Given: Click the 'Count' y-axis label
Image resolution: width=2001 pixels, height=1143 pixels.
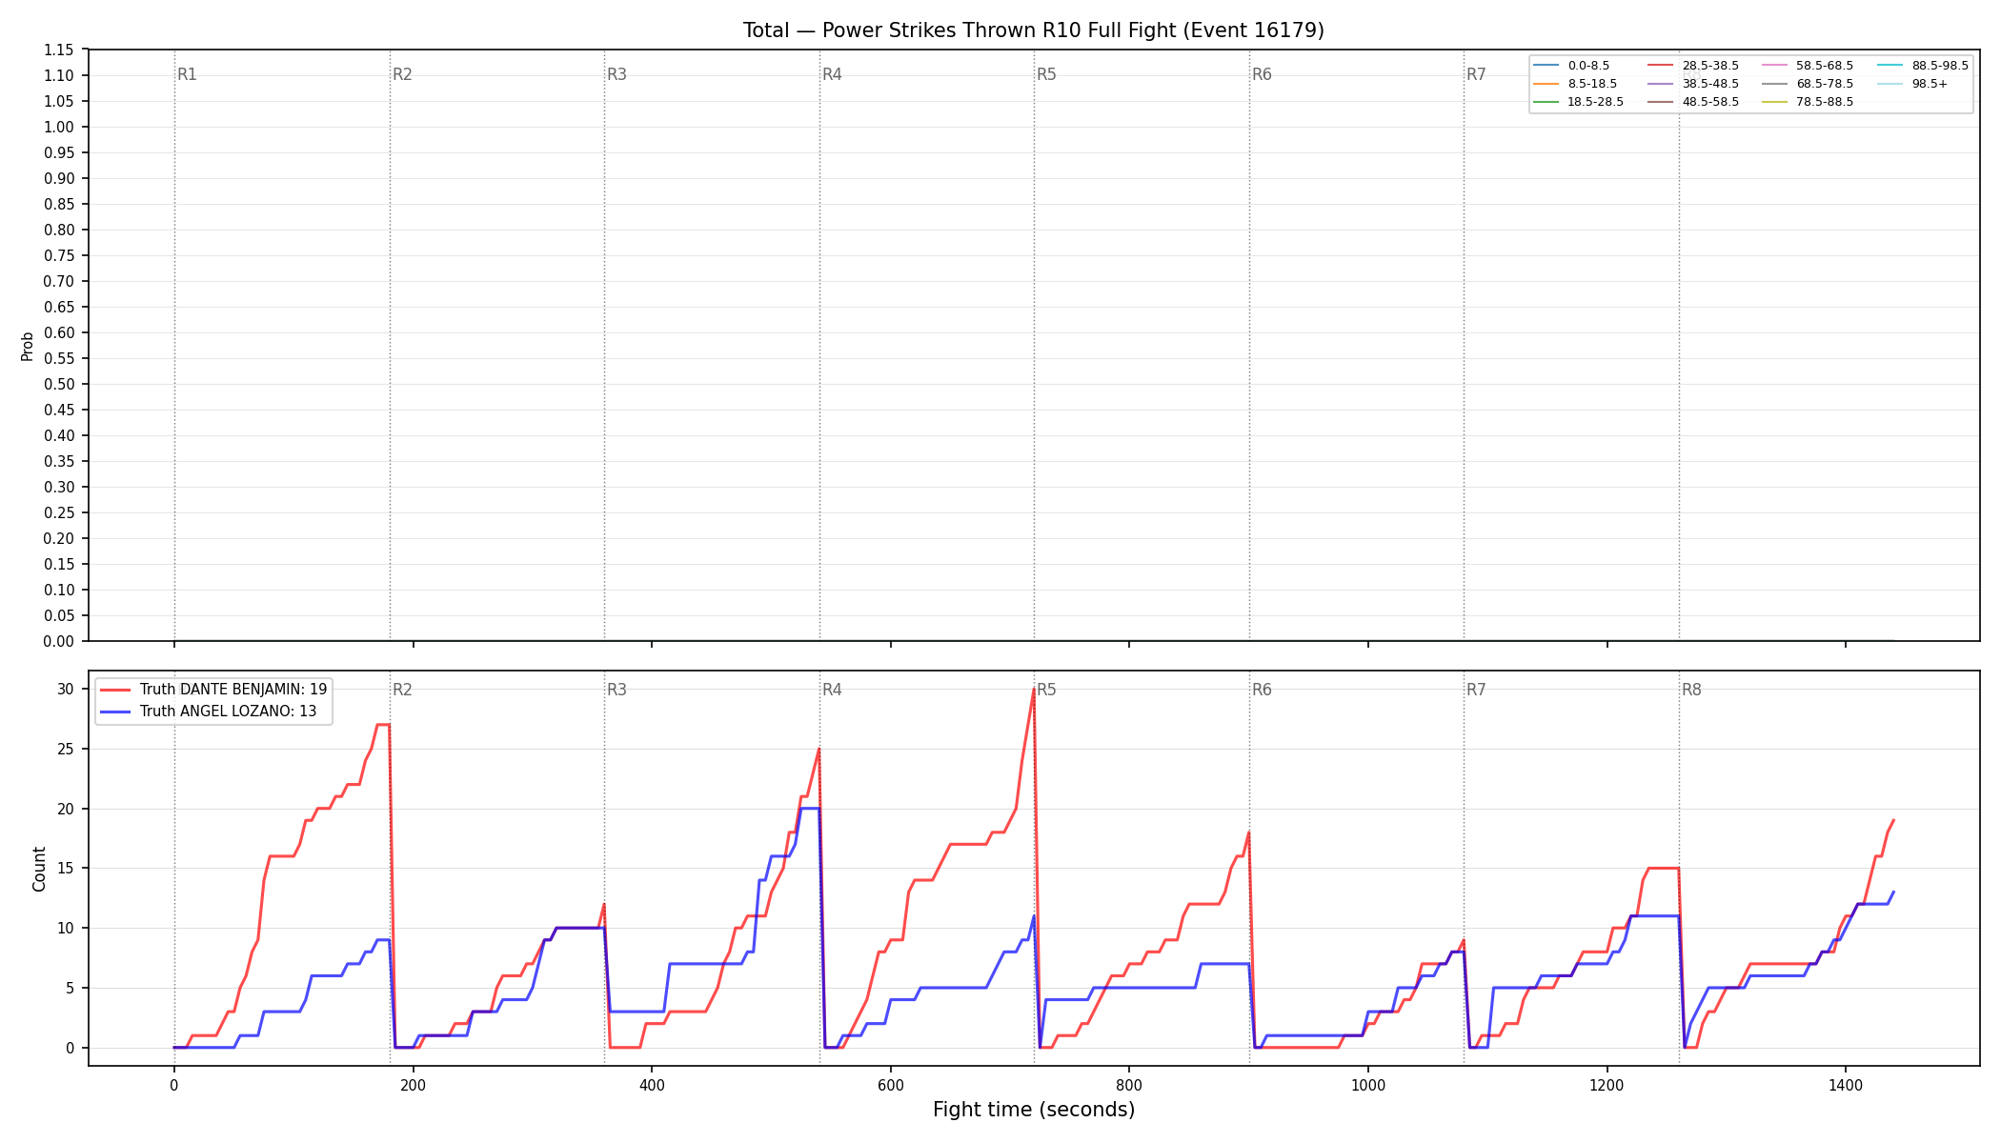Looking at the screenshot, I should pos(39,869).
